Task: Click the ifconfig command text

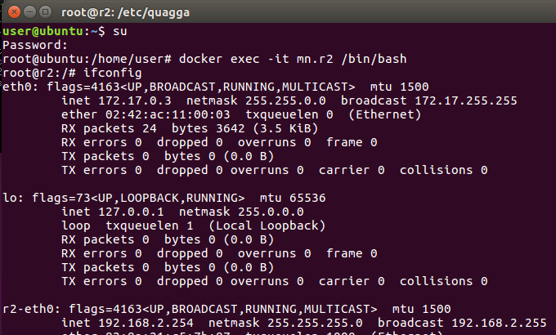Action: (112, 73)
